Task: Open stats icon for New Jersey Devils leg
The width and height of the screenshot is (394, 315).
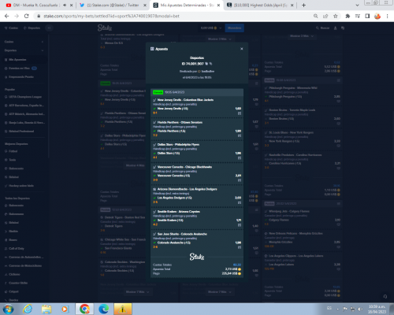Action: pos(240,113)
